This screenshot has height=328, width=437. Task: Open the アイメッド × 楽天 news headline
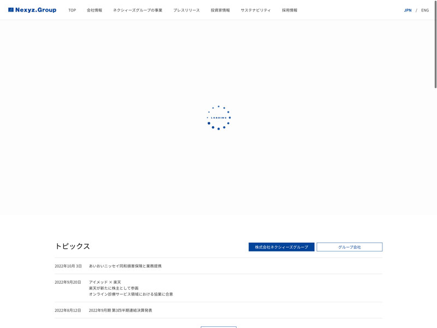coord(105,282)
